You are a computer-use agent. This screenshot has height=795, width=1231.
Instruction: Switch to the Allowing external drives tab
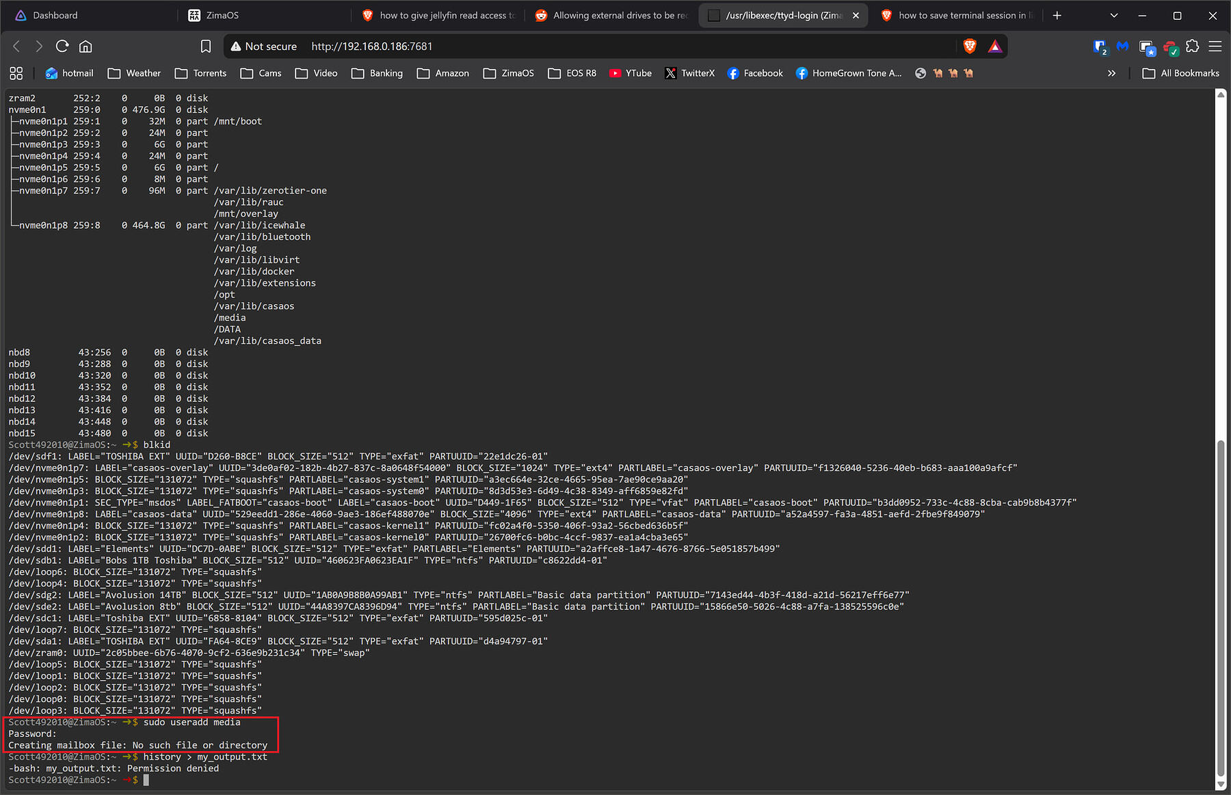[x=611, y=15]
